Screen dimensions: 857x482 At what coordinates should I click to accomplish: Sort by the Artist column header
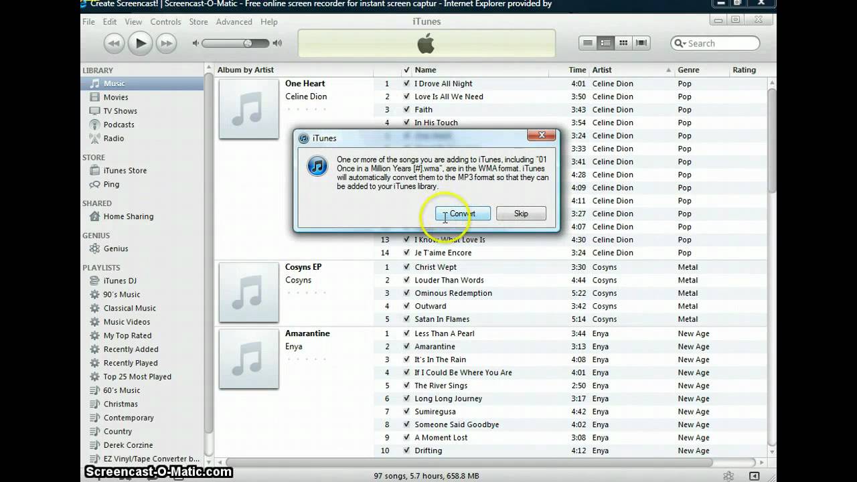631,70
